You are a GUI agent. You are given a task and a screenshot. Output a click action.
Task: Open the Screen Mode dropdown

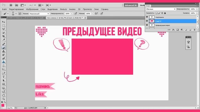pos(48,5)
